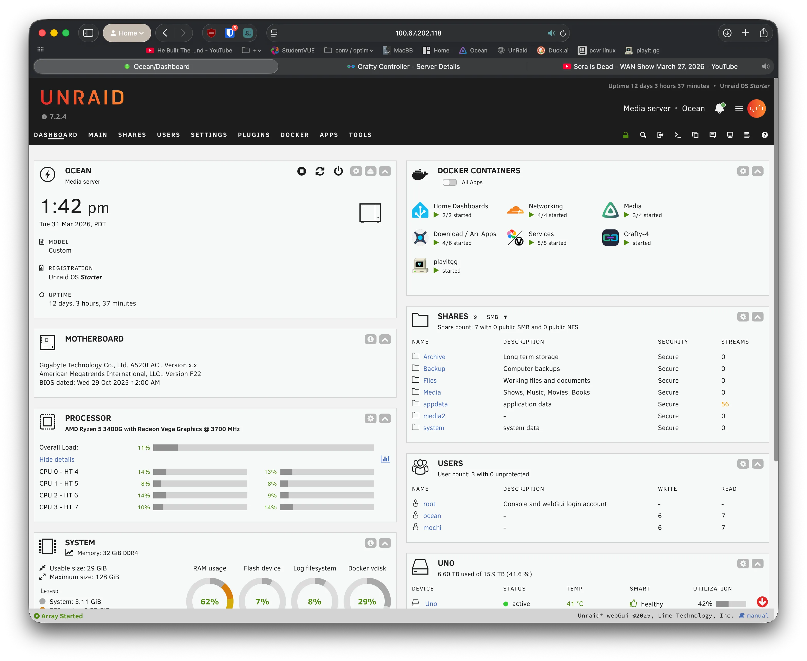The width and height of the screenshot is (807, 661).
Task: Collapse the Processor panel
Action: [x=385, y=419]
